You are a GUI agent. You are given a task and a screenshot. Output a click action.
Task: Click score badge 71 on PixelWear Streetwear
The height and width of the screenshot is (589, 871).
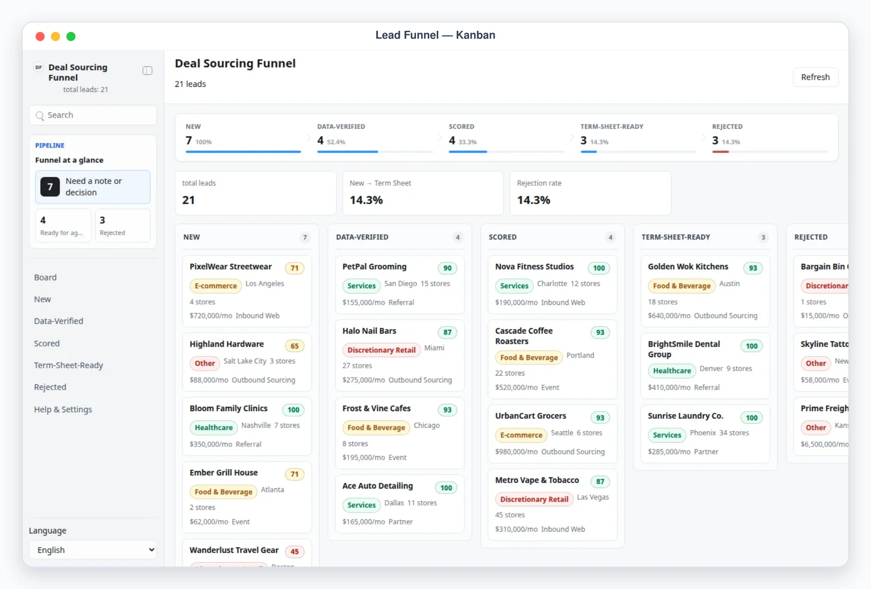pyautogui.click(x=294, y=268)
